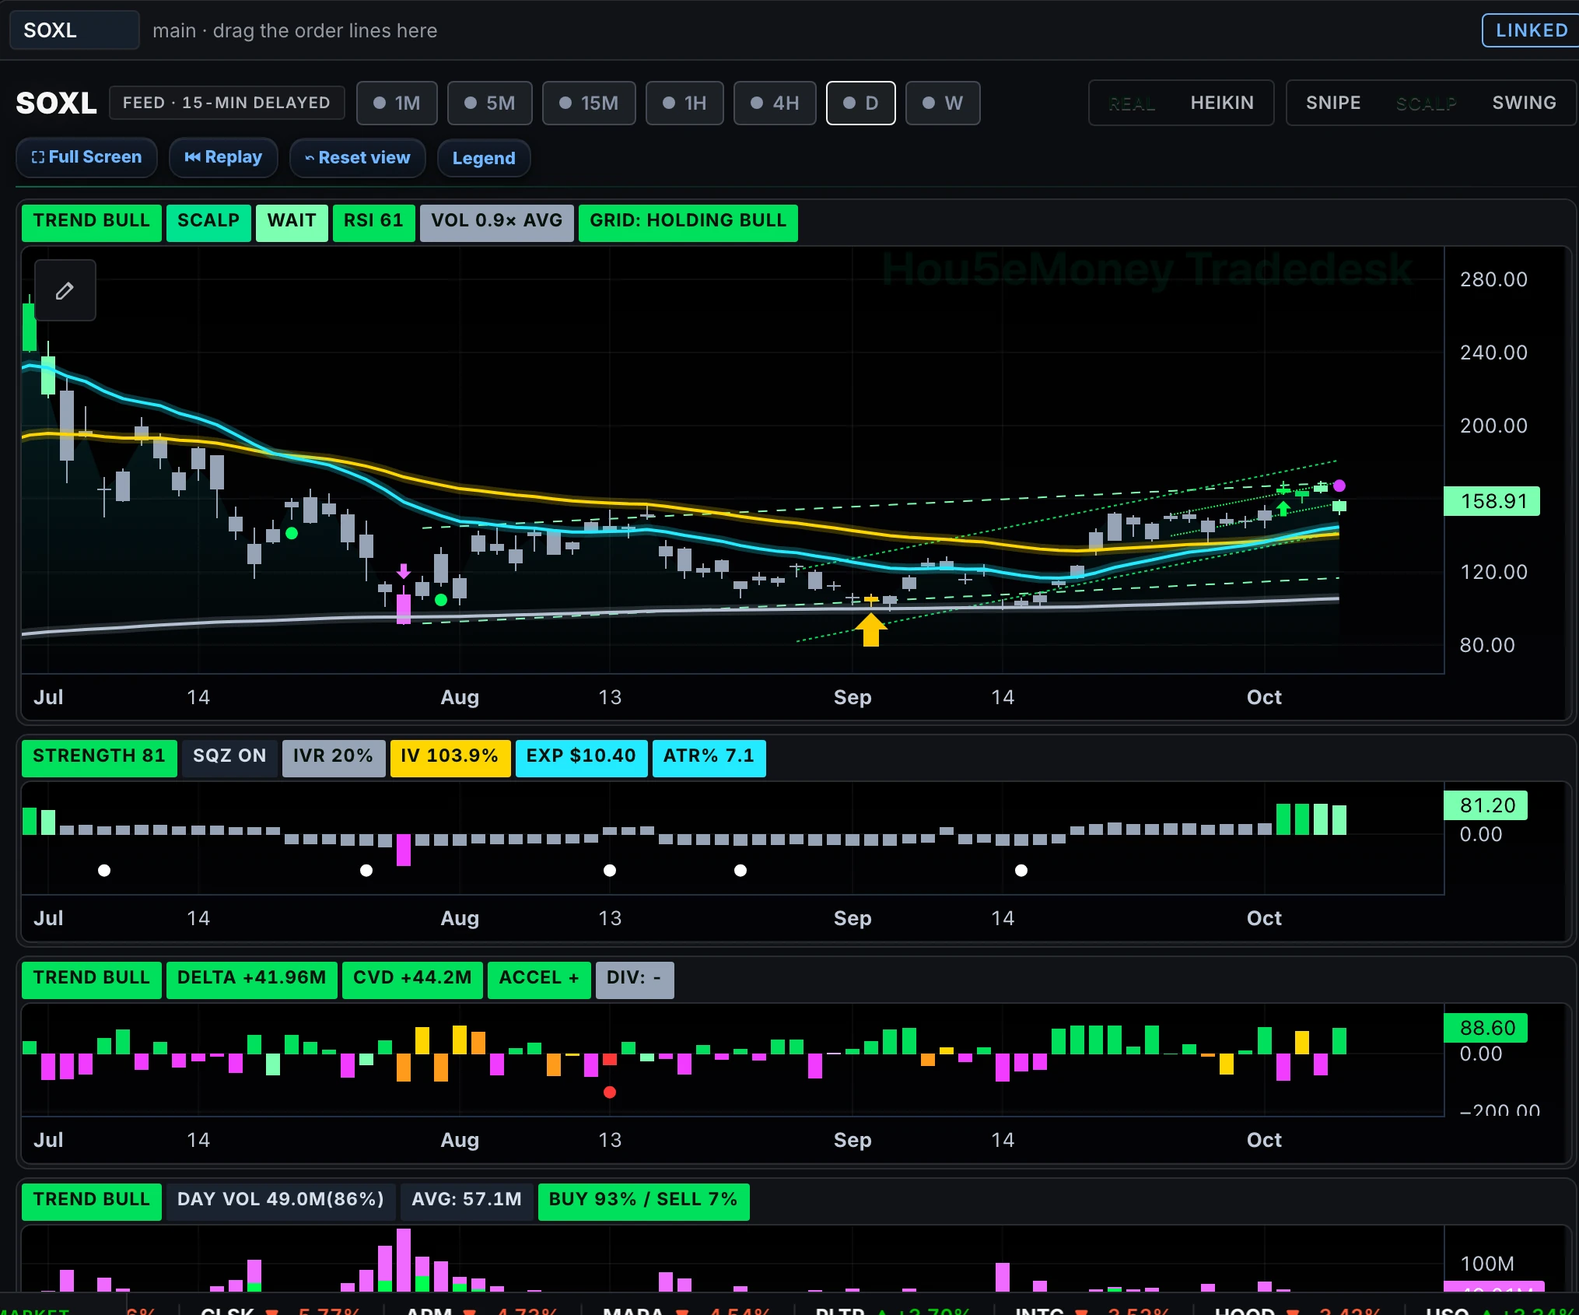1579x1315 pixels.
Task: Click the red dot in delta panel
Action: pyautogui.click(x=610, y=1092)
